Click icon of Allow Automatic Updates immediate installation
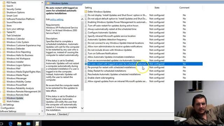Viewport: 224px width, 126px height. pos(86,57)
